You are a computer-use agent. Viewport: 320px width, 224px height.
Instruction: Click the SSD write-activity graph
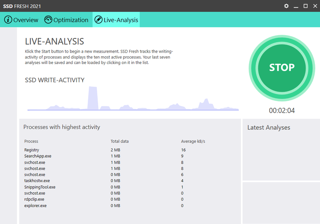tap(133, 98)
